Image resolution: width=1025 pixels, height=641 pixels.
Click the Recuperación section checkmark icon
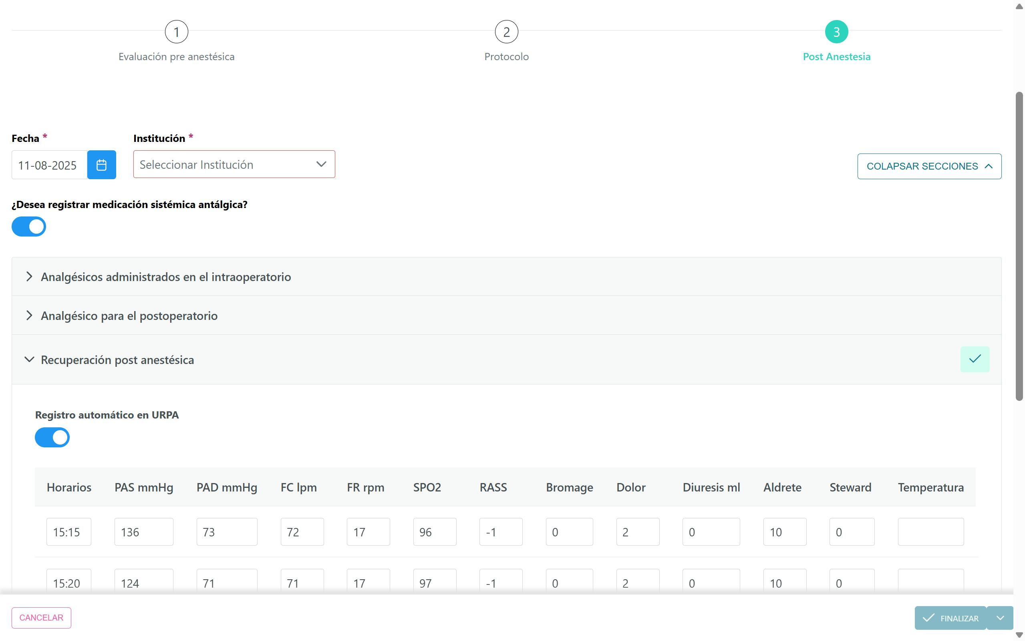(x=974, y=359)
